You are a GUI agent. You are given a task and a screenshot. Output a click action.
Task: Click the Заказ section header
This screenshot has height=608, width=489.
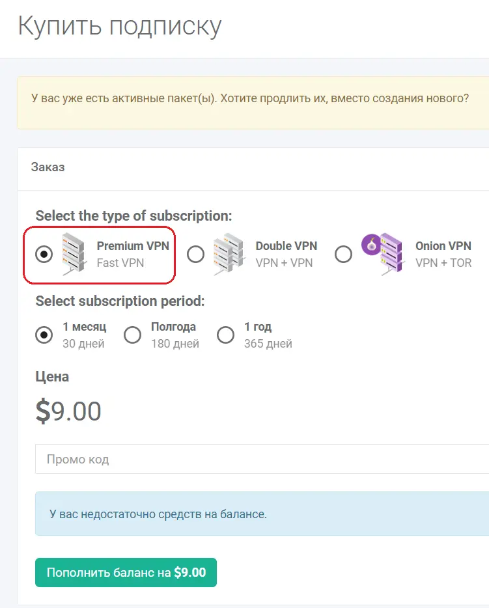pos(48,167)
